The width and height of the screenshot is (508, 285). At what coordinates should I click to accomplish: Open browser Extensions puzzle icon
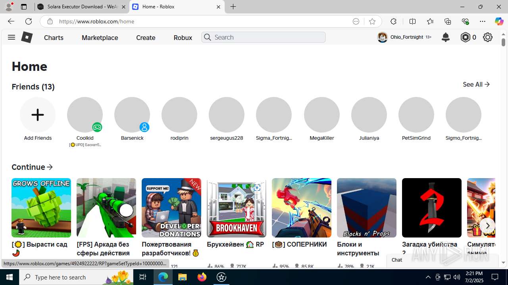pos(393,21)
